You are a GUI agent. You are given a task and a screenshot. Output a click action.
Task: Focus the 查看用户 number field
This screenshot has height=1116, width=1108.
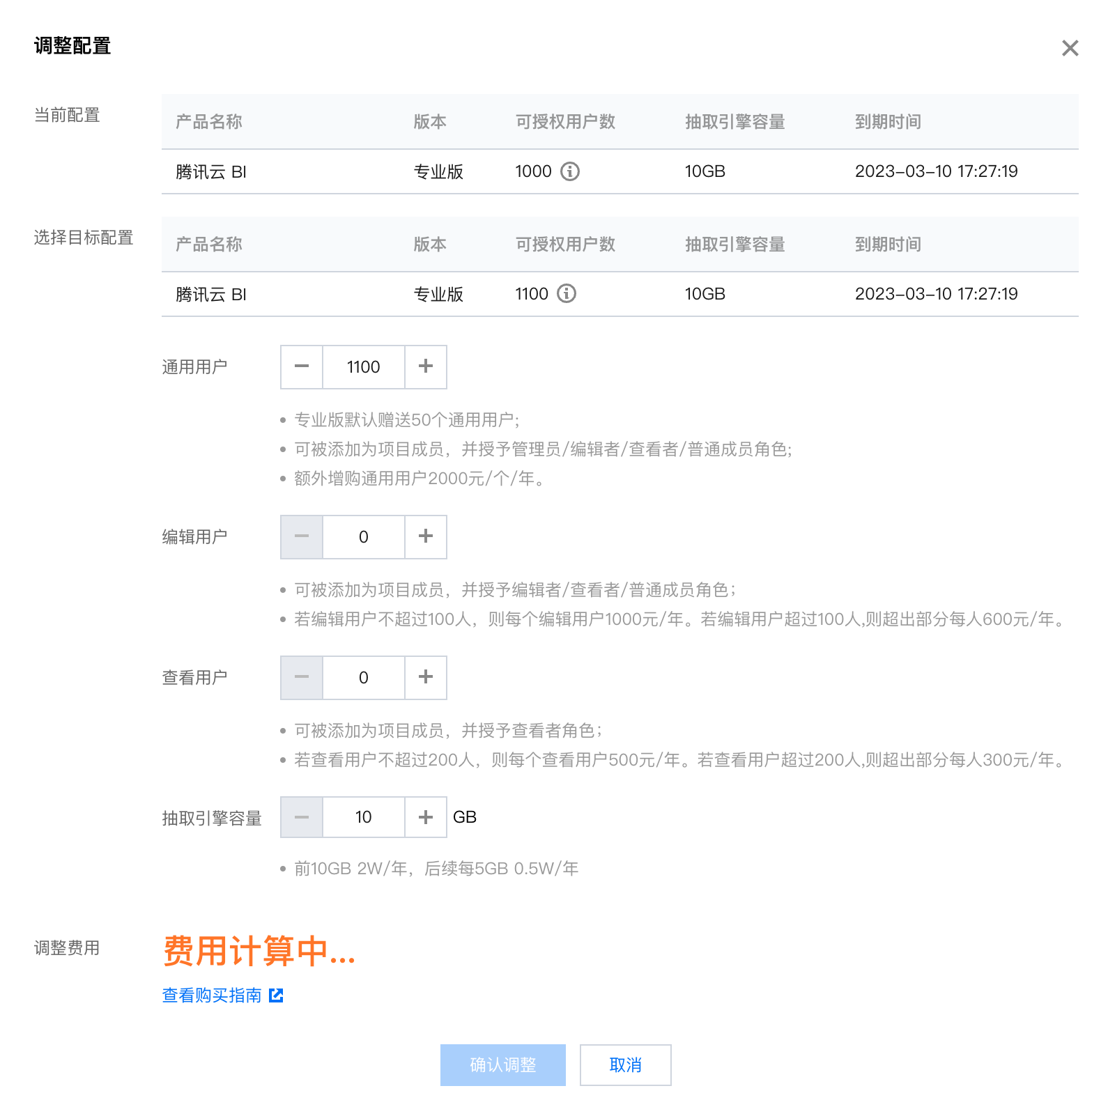[364, 678]
